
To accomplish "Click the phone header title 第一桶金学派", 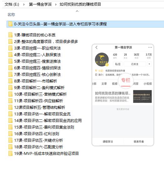I will (123, 47).
